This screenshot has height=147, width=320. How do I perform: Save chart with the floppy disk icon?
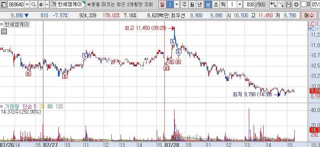[289, 4]
